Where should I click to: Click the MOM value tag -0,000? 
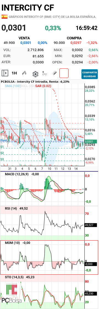(x=91, y=264)
